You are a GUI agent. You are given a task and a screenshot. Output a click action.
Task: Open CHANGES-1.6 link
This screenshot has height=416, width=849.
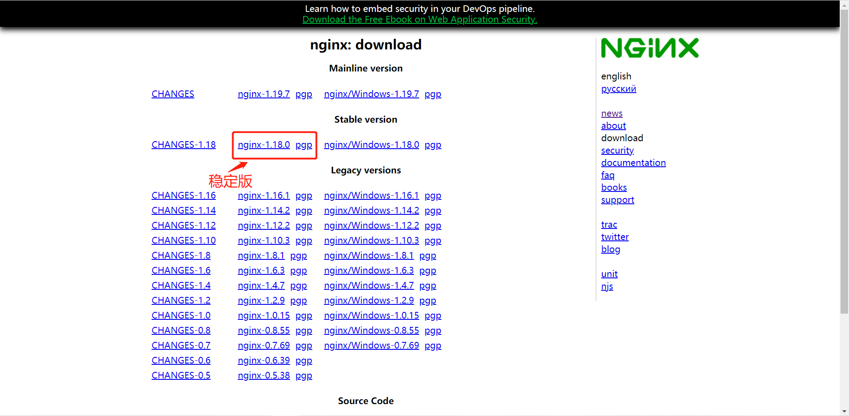[x=181, y=270]
